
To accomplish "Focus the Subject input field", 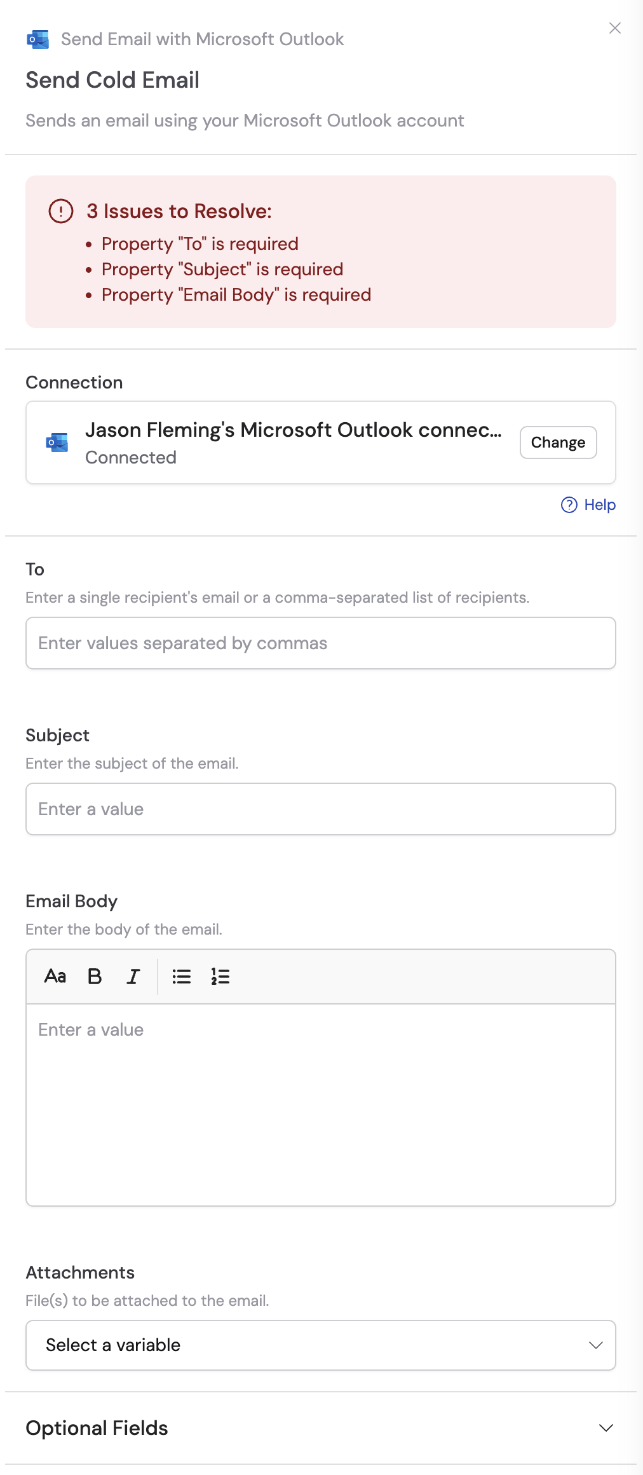I will [321, 809].
